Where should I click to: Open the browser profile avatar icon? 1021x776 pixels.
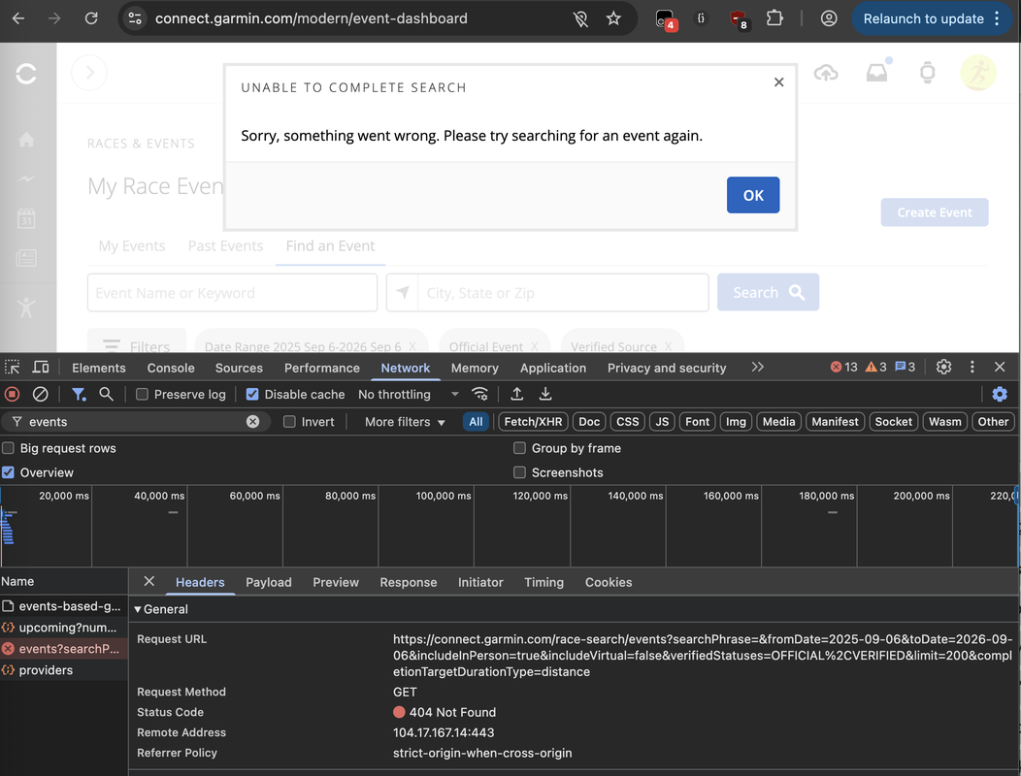[828, 18]
